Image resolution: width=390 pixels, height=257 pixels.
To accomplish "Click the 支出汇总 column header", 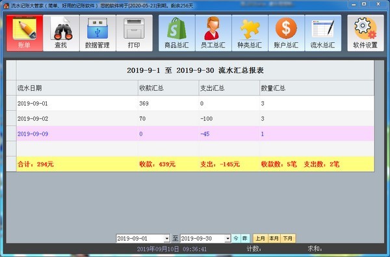I will coord(229,88).
